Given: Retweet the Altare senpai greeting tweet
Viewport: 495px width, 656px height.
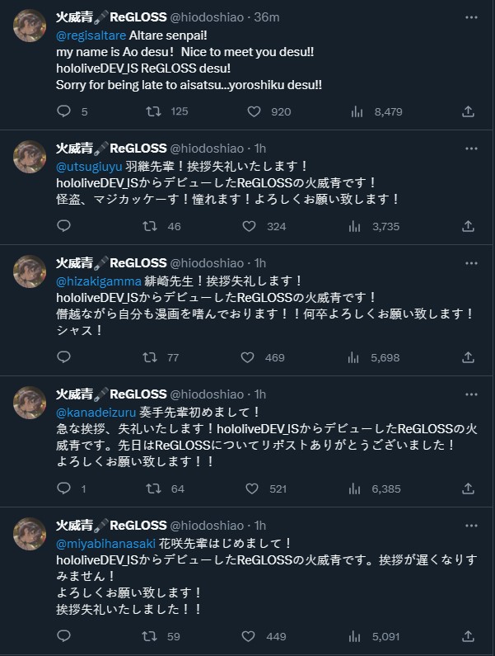Looking at the screenshot, I should pos(151,111).
